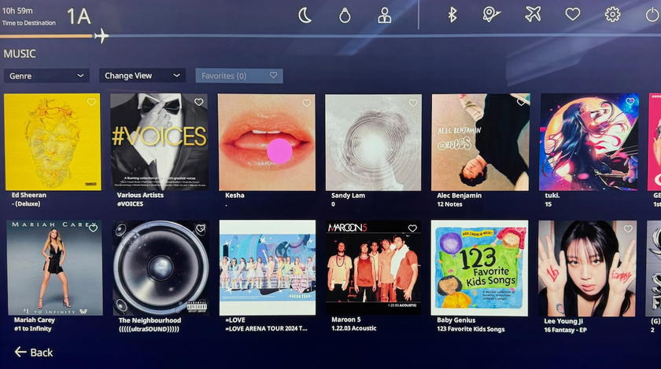Favorite the #VOICES album heart
Viewport: 661px width, 369px height.
tap(199, 102)
